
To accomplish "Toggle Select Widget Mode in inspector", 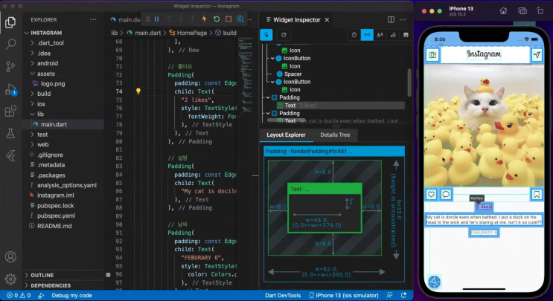I will click(x=266, y=35).
